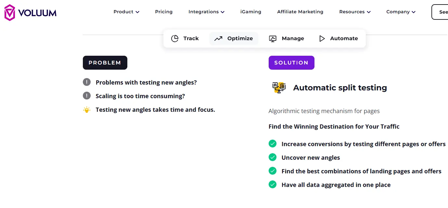Click the Optimize trending arrow icon
The height and width of the screenshot is (208, 448).
pyautogui.click(x=218, y=39)
